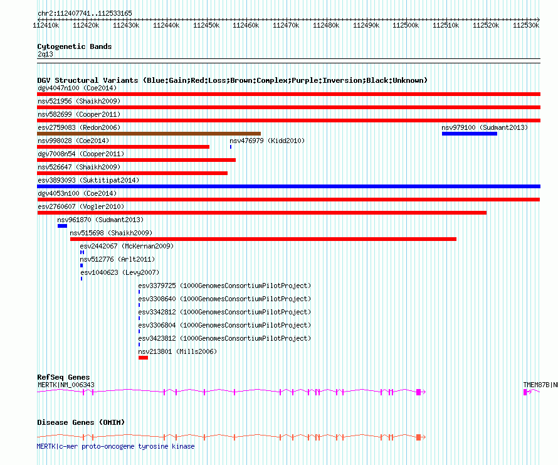Click the esv2760607 (Vogler2010) variant label
The width and height of the screenshot is (558, 465).
pyautogui.click(x=81, y=206)
